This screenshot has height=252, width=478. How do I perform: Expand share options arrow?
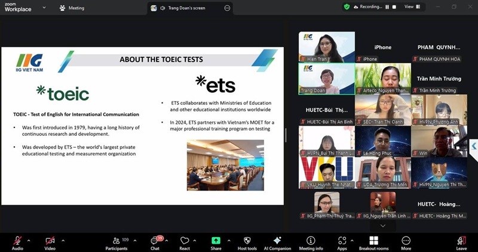tap(229, 241)
